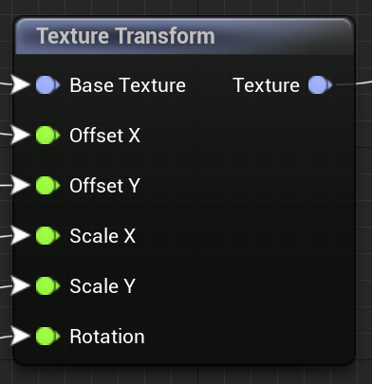Viewport: 372px width, 384px height.
Task: Select the white arrow entering Offset X
Action: (21, 135)
